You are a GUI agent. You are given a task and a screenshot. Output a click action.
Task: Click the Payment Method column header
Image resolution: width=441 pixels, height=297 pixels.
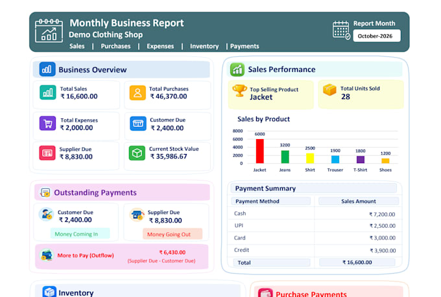tap(270, 201)
